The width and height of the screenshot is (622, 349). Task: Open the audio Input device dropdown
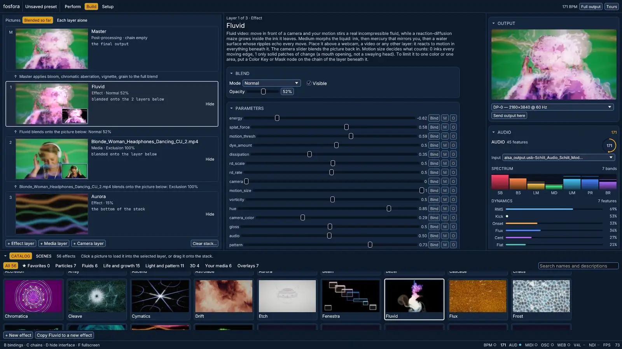[x=558, y=157]
